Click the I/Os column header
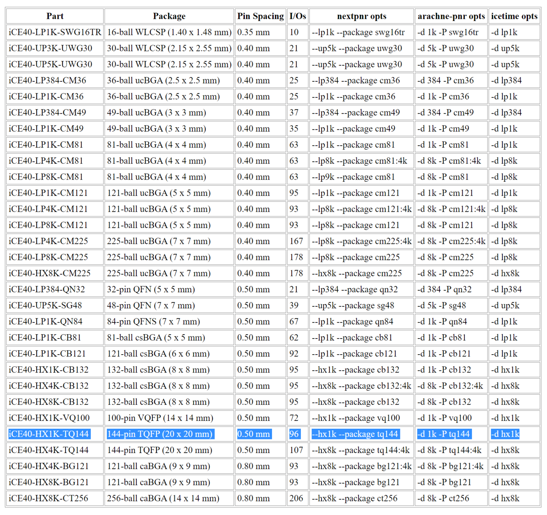Viewport: 547px width, 515px height. pyautogui.click(x=297, y=16)
